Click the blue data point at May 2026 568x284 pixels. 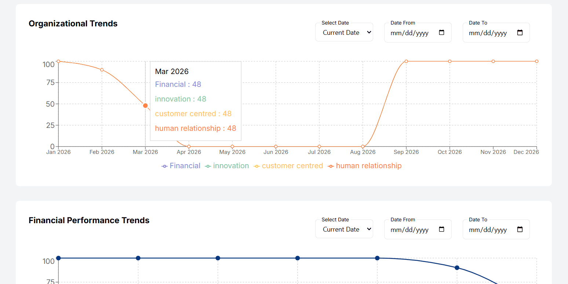point(218,258)
